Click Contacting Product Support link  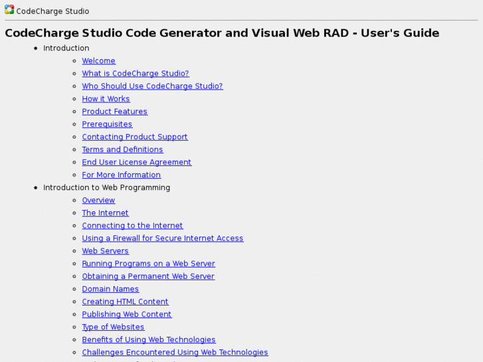point(135,137)
